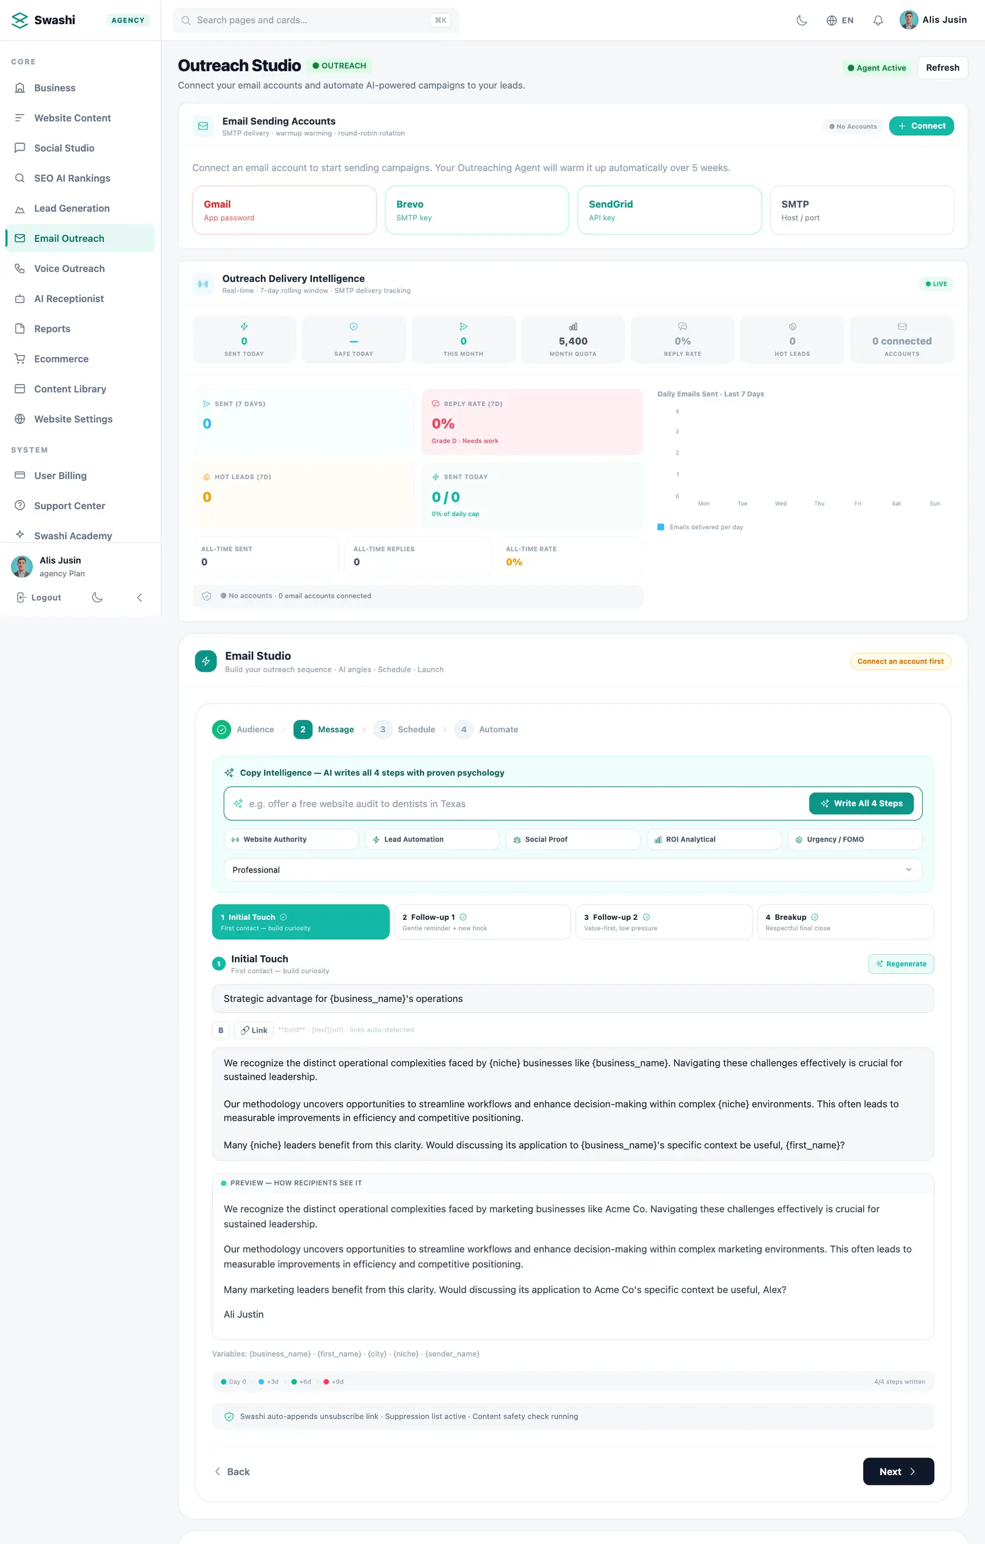The width and height of the screenshot is (985, 1544).
Task: Open EN language selector
Action: click(x=839, y=20)
